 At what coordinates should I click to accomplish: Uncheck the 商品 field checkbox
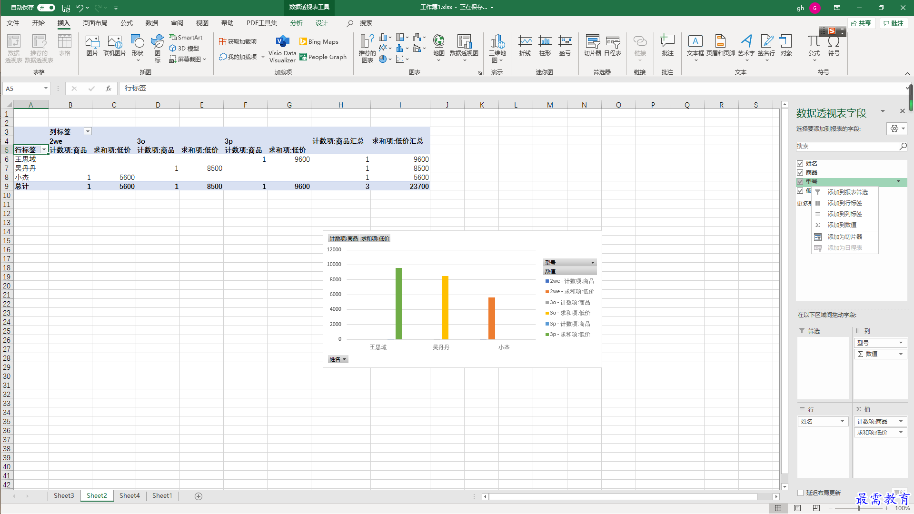pyautogui.click(x=800, y=173)
